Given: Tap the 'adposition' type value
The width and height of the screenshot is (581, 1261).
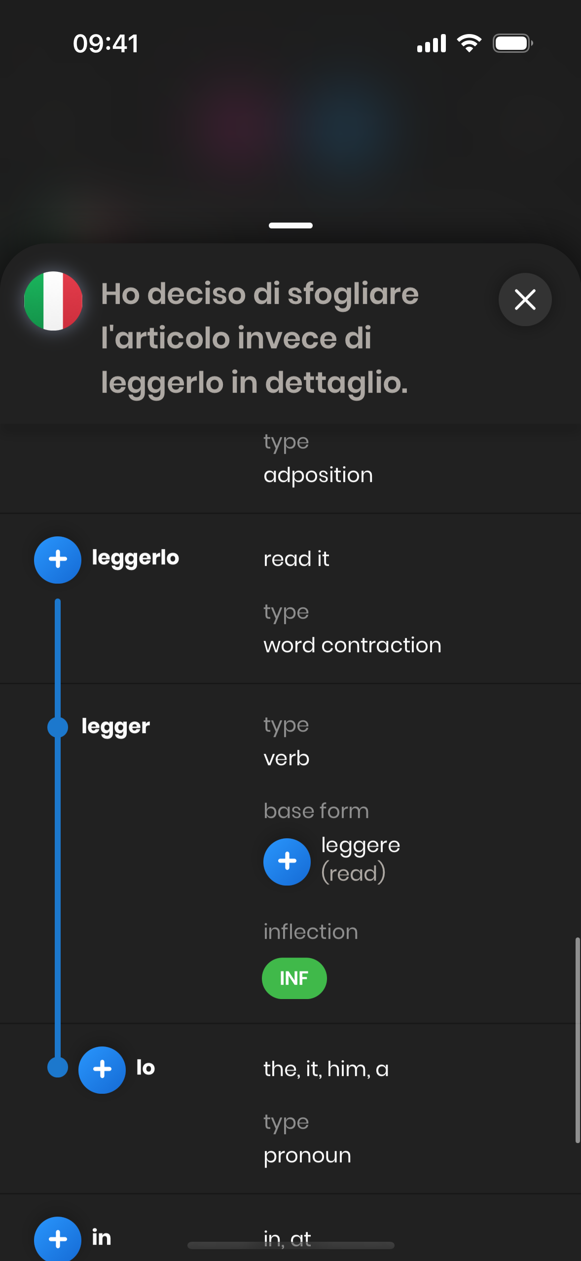Looking at the screenshot, I should 318,475.
